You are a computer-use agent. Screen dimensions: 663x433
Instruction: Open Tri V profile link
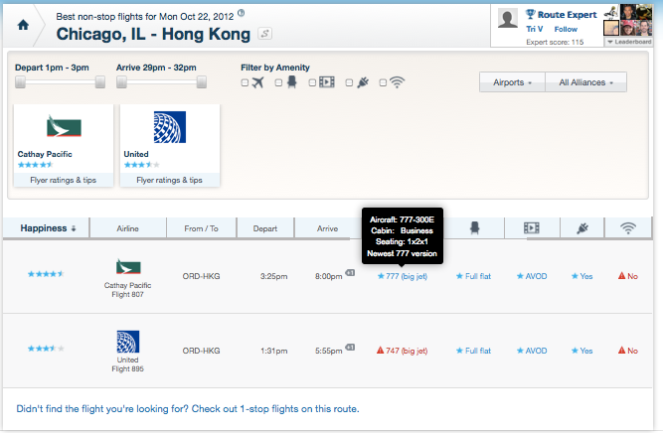point(535,29)
